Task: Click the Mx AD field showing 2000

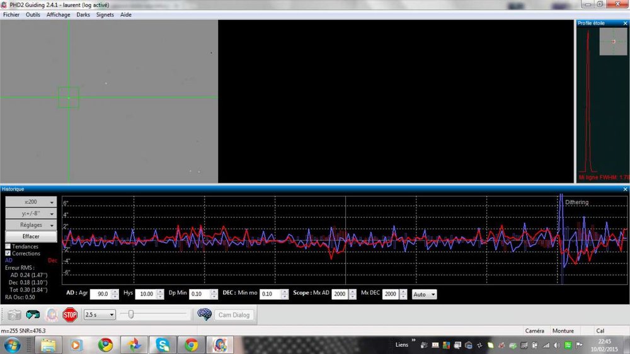Action: 340,294
